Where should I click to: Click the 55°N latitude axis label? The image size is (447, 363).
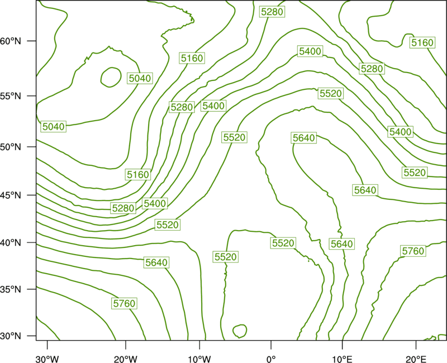[11, 96]
